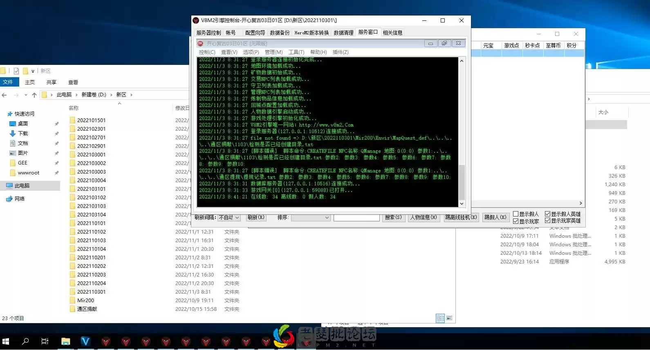
Task: Open the 插件(Z) menu
Action: point(341,52)
